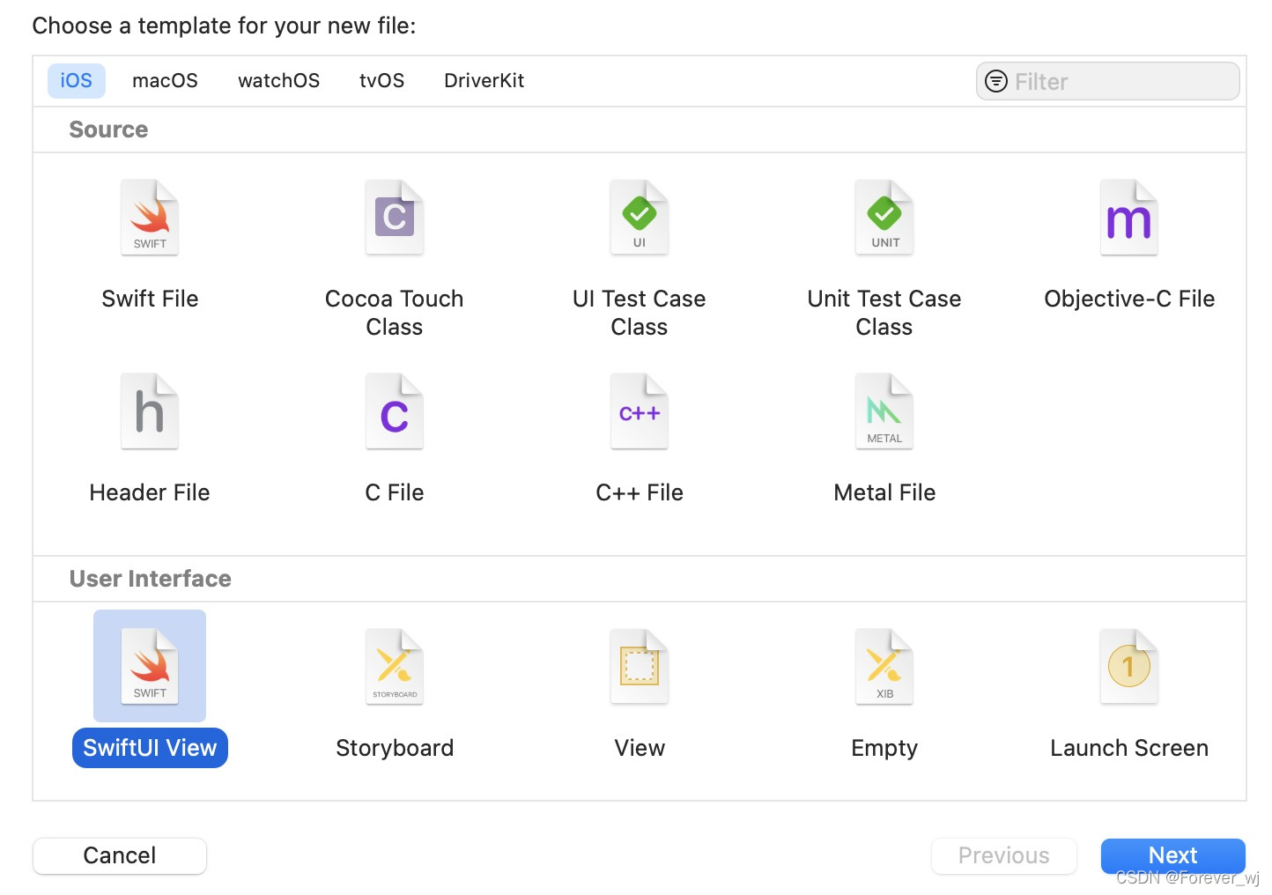Open the DriverKit platform tab
The height and width of the screenshot is (895, 1272).
484,81
